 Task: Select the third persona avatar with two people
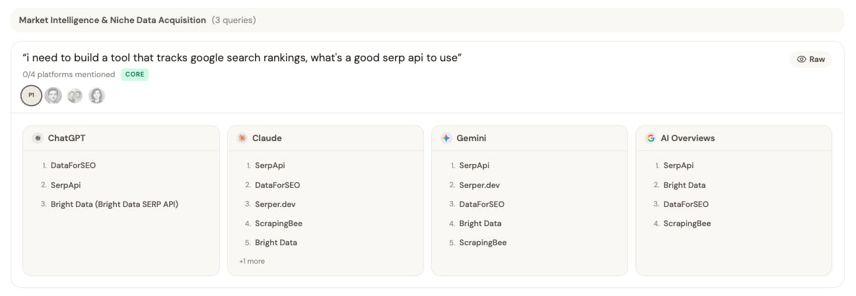point(75,96)
